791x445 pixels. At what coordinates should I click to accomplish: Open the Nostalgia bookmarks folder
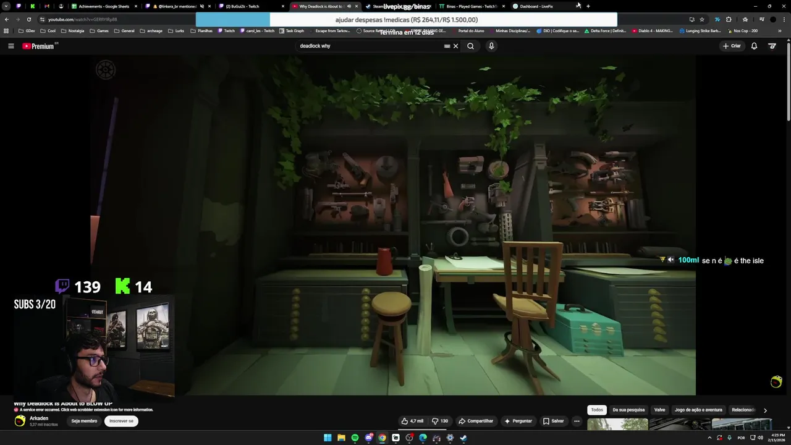(x=72, y=30)
